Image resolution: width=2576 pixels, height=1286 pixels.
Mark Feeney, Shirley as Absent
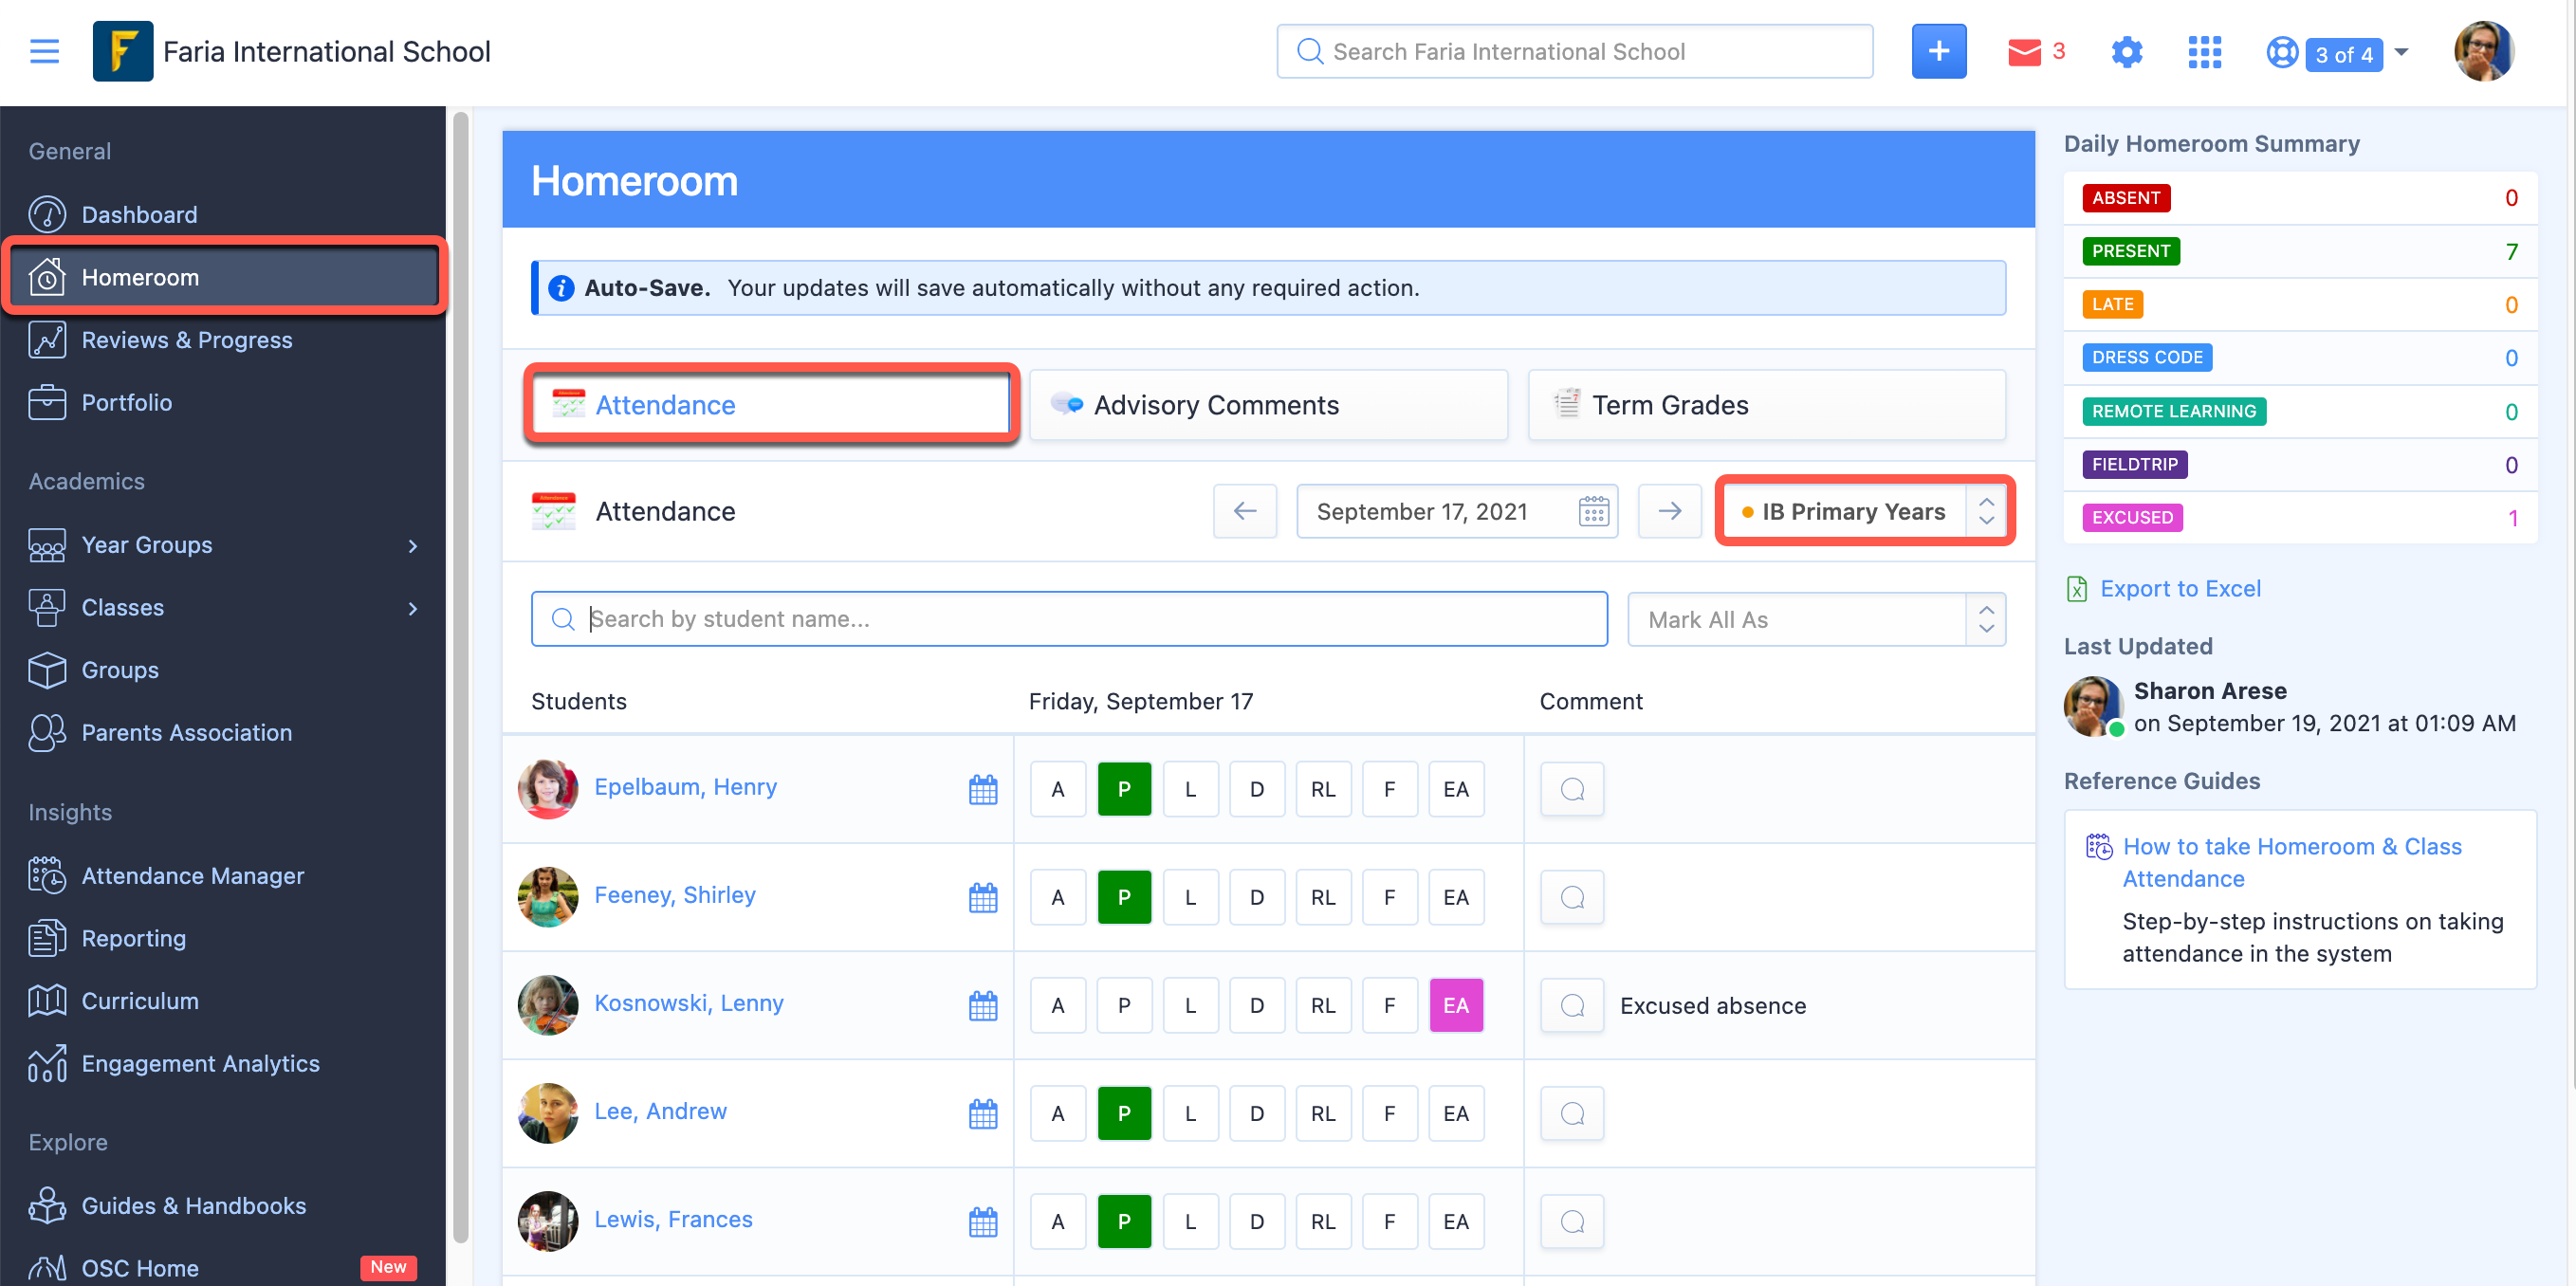[1057, 897]
